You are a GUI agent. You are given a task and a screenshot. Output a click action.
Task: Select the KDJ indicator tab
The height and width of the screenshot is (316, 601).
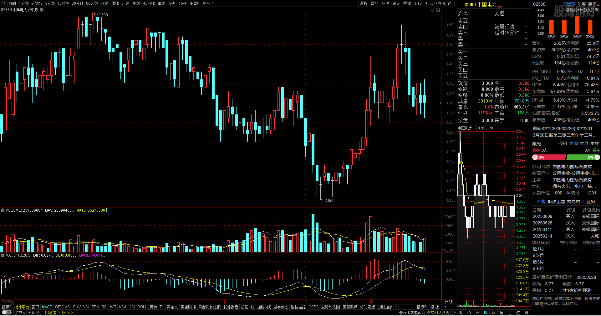(x=122, y=307)
